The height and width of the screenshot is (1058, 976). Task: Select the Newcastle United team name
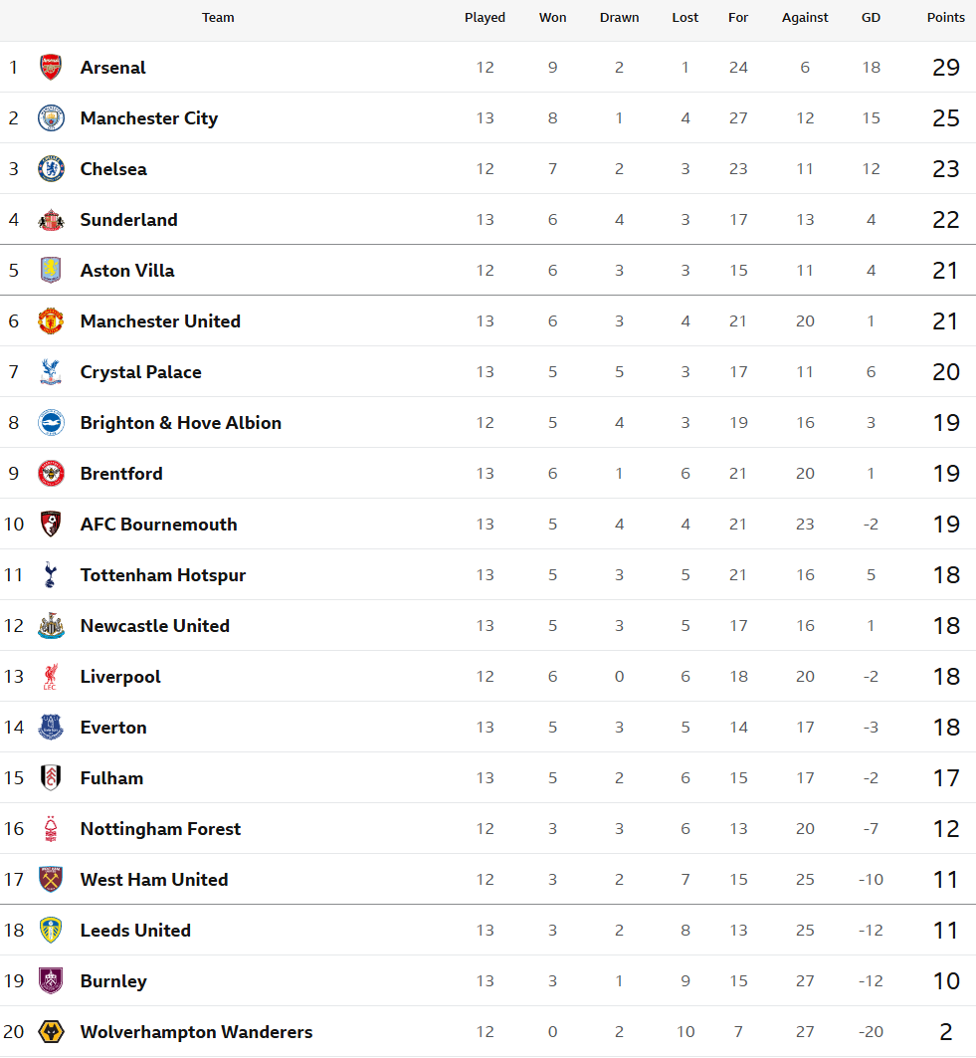coord(155,626)
